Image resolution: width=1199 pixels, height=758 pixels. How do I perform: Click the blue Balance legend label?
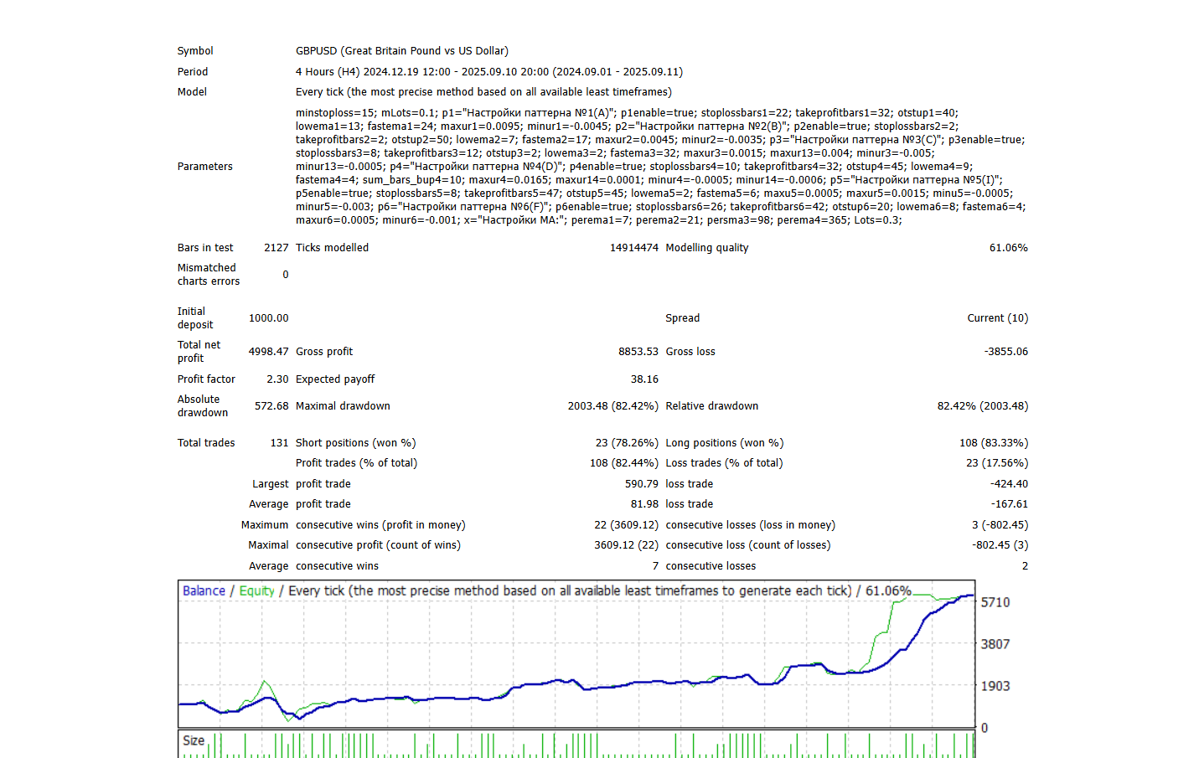(x=204, y=590)
